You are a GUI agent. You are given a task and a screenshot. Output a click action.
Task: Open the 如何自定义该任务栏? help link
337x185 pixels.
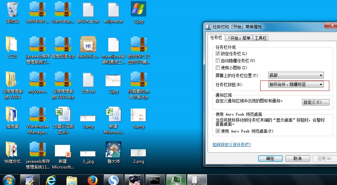coord(232,144)
